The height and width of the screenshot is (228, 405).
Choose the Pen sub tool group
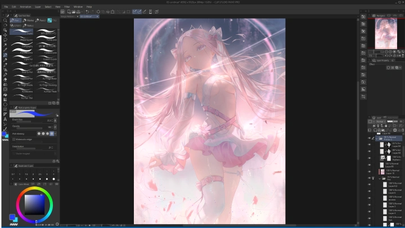click(15, 20)
